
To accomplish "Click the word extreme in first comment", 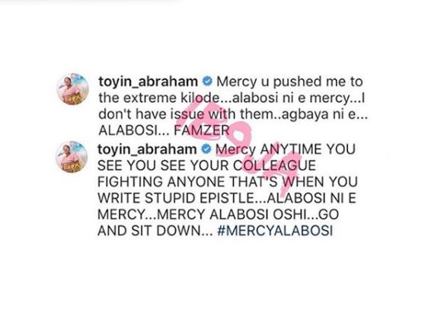I will [150, 98].
